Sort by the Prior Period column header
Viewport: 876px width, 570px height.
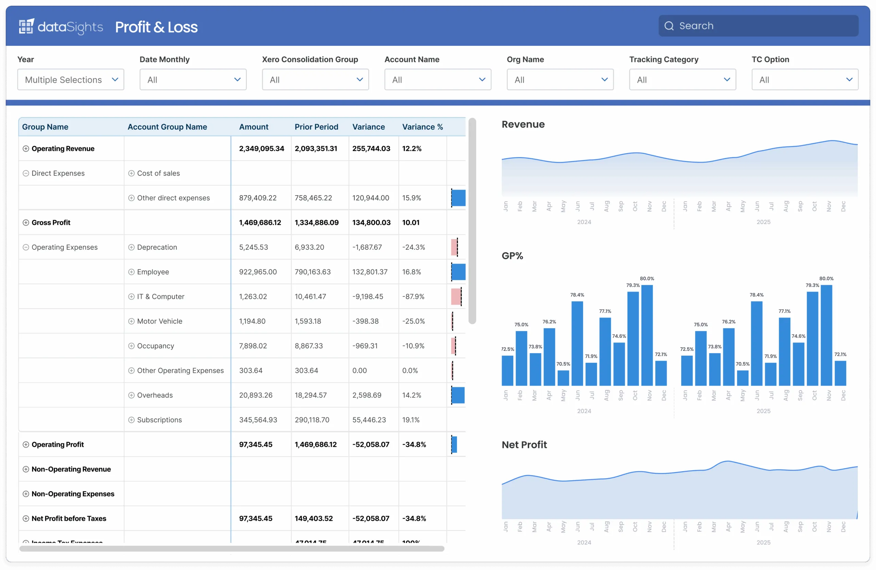coord(316,127)
